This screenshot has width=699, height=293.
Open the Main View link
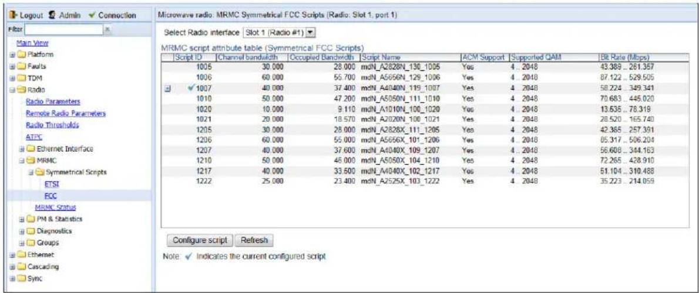32,43
